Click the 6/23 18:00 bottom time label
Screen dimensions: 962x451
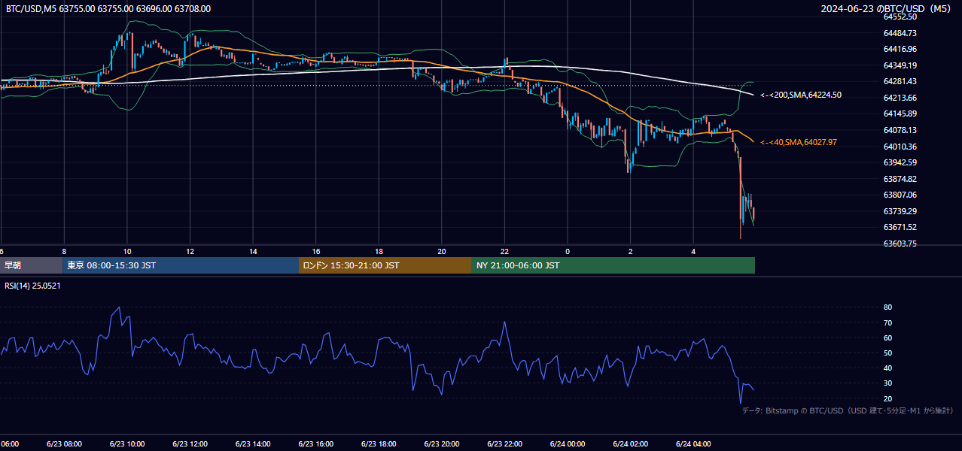[x=379, y=444]
